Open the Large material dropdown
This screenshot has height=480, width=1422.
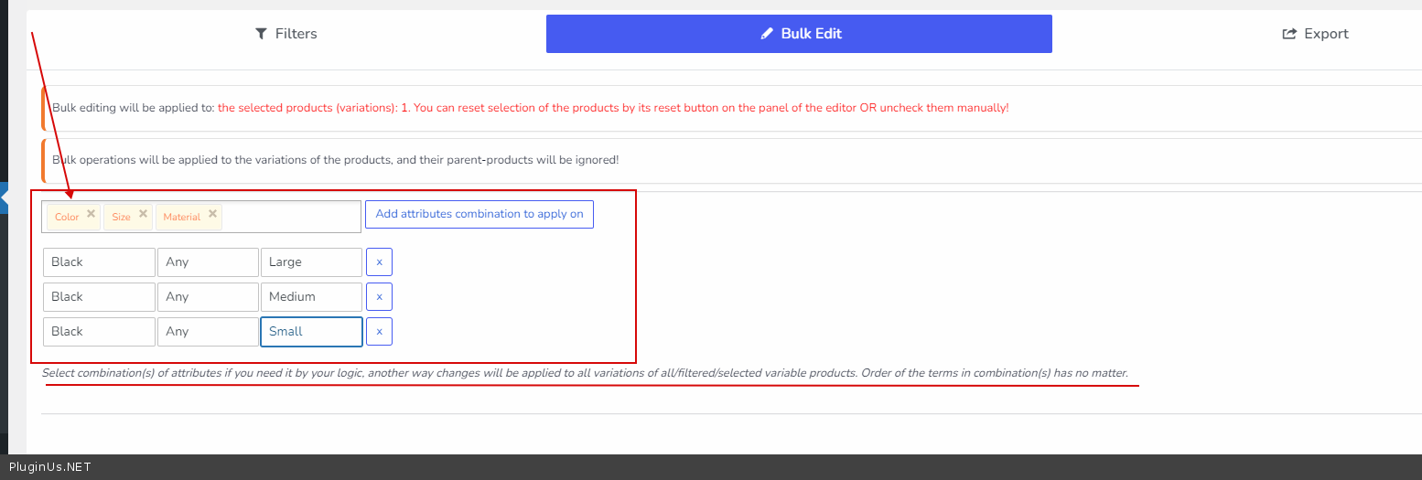(311, 262)
